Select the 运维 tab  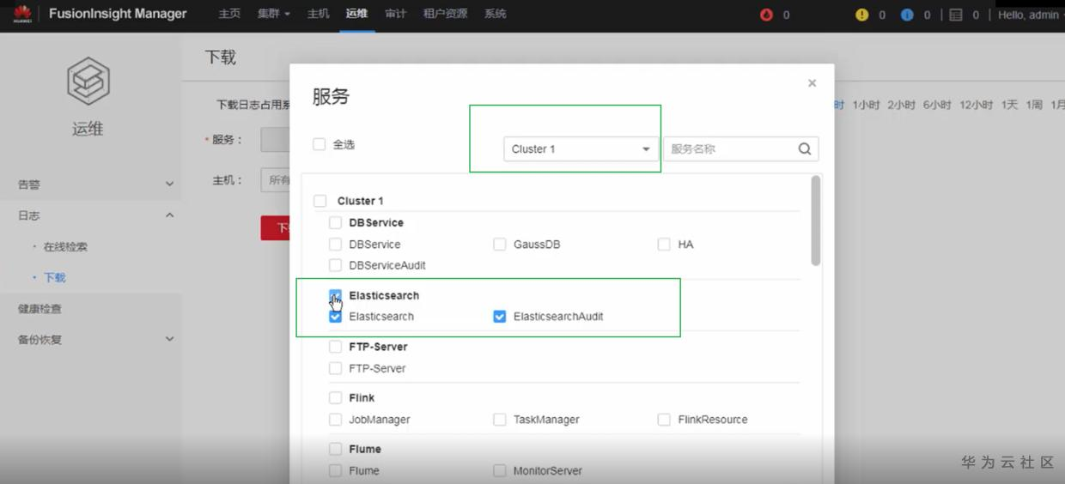pos(356,15)
